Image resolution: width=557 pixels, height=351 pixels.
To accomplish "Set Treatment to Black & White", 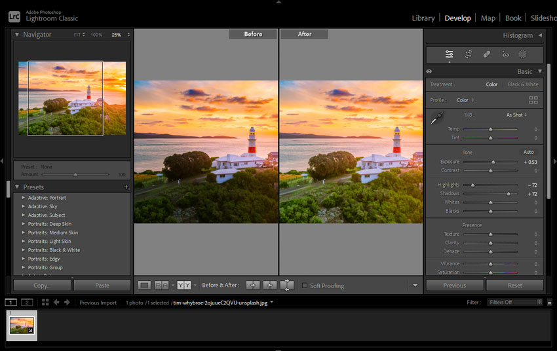I will pos(523,84).
